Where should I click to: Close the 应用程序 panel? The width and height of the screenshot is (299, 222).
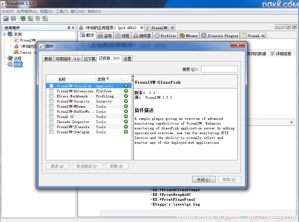pyautogui.click(x=73, y=27)
